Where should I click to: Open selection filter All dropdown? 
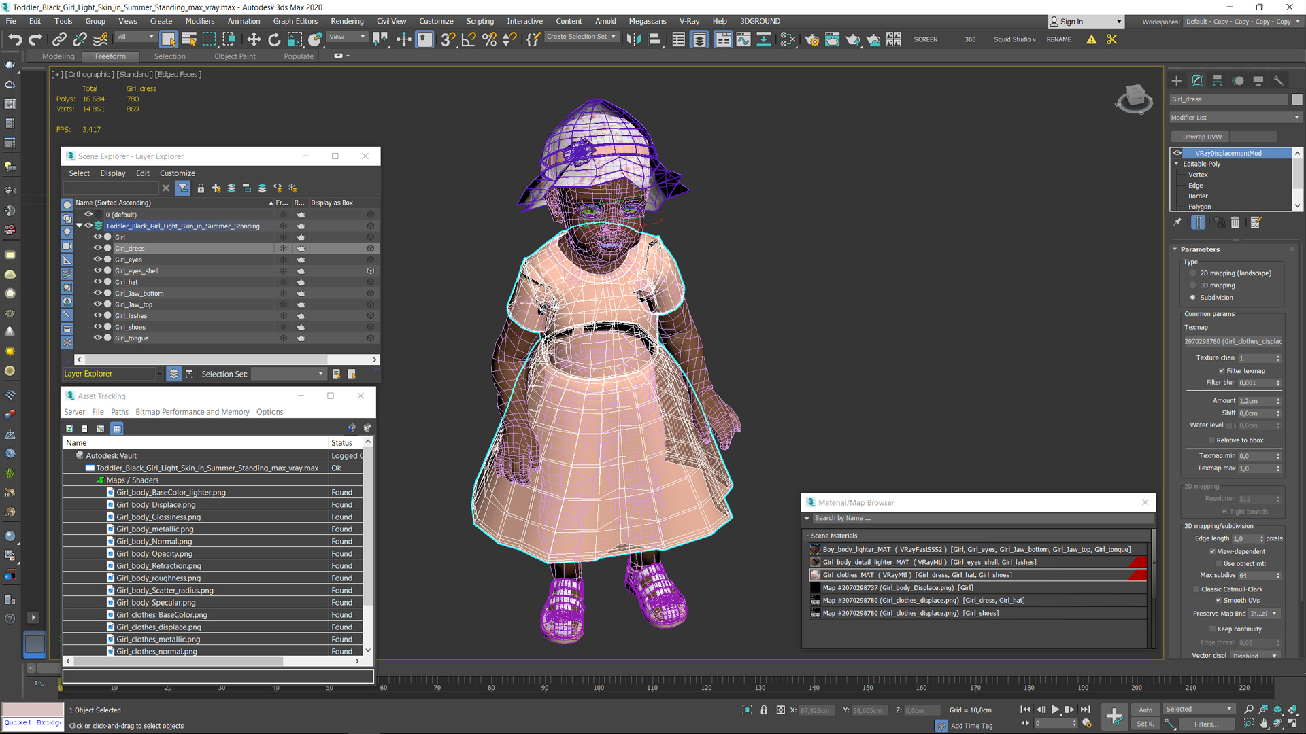(135, 37)
